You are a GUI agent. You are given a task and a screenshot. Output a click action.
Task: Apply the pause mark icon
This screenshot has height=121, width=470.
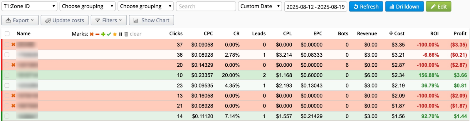point(120,34)
